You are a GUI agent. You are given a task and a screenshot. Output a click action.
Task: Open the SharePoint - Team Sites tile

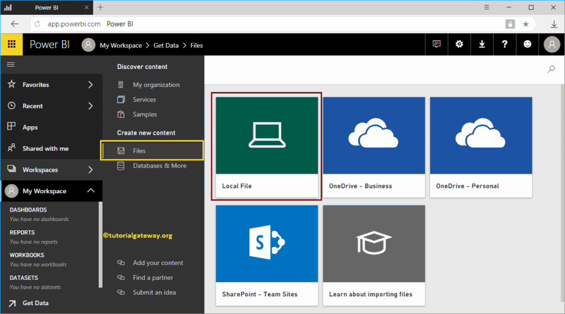click(266, 256)
